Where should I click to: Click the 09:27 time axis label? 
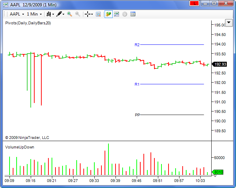[73, 181]
